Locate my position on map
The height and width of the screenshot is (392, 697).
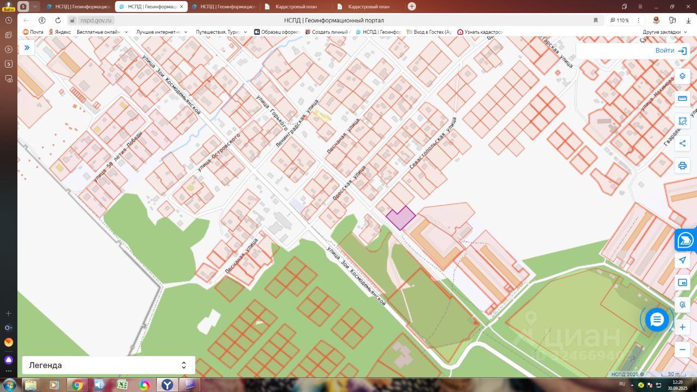682,260
